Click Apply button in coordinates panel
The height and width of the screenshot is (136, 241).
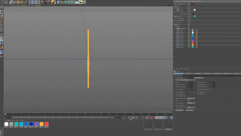168,129
